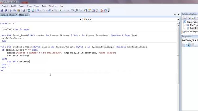This screenshot has width=198, height=111.
Task: Comment out the selected lines icon
Action: click(x=29, y=10)
